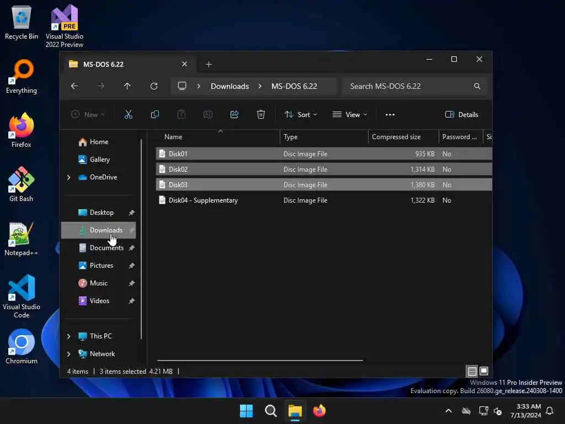Open the View dropdown
Viewport: 565px width, 424px height.
click(349, 115)
